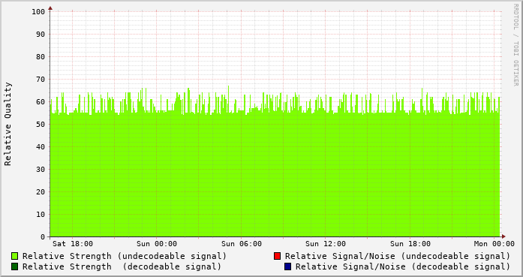
Task: Click the Relative Strength (decodeable signal) legend label
Action: [122, 267]
